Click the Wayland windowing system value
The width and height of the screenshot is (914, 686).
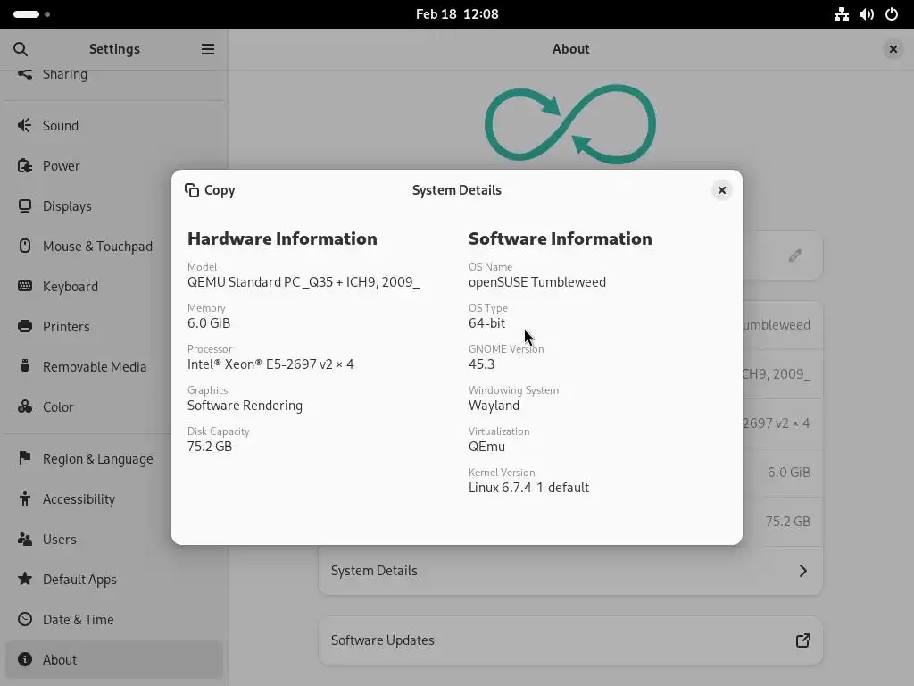494,406
